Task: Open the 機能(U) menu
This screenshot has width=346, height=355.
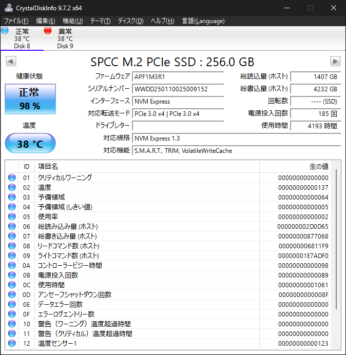Action: pos(72,21)
